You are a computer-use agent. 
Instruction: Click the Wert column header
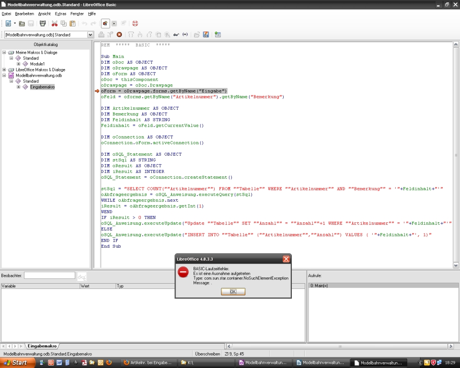pos(98,286)
